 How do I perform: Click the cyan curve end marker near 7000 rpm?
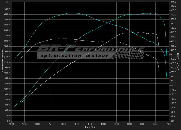click(167, 77)
